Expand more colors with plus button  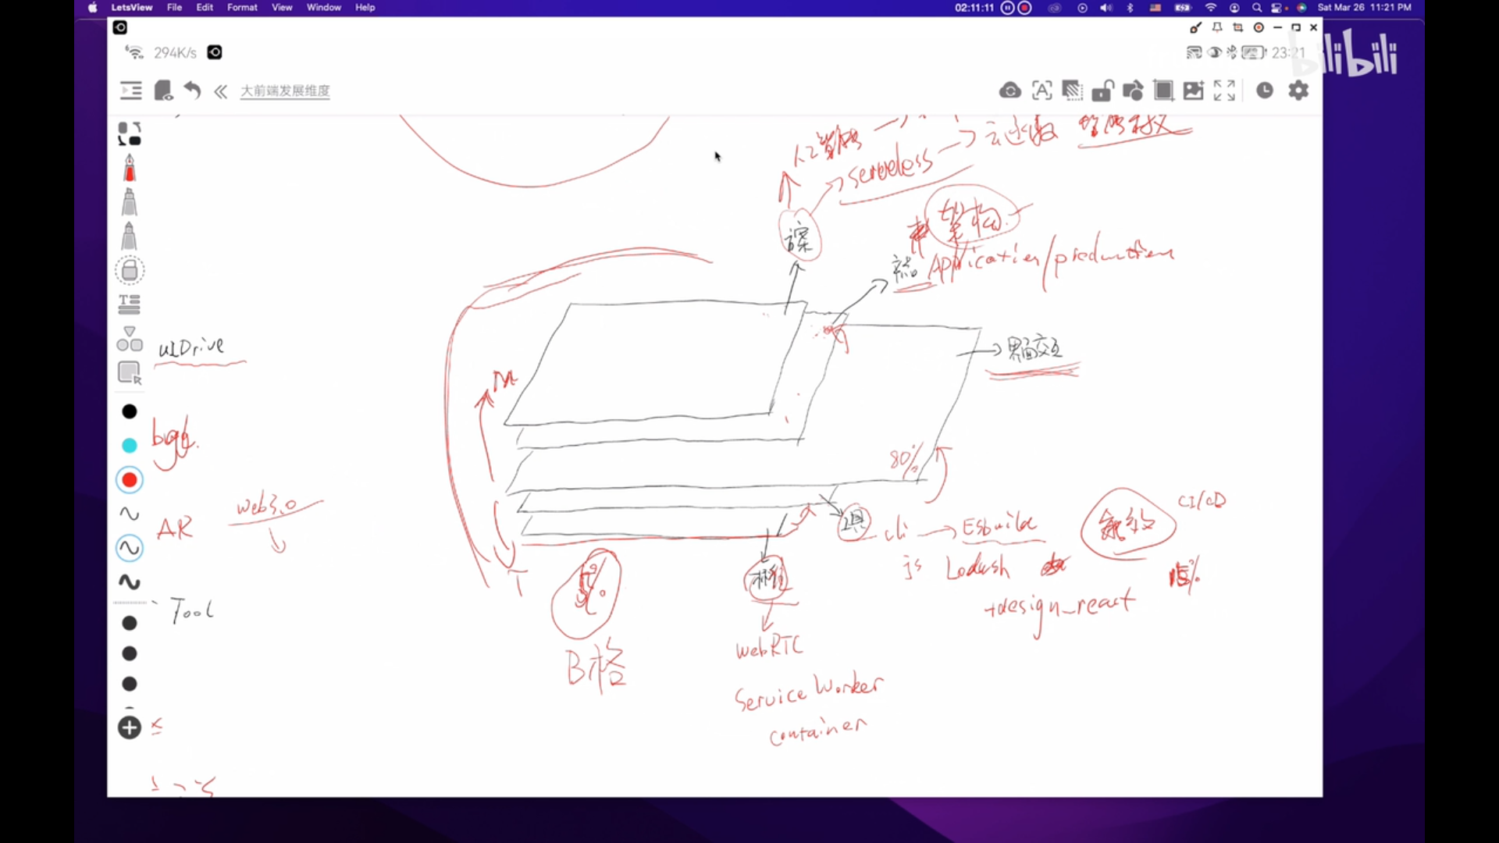130,727
